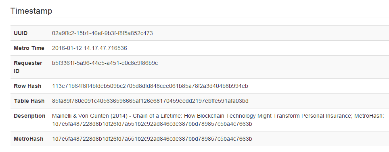This screenshot has width=389, height=152.
Task: Click the MetroHash row value 1d7e5fa4
Action: [152, 139]
